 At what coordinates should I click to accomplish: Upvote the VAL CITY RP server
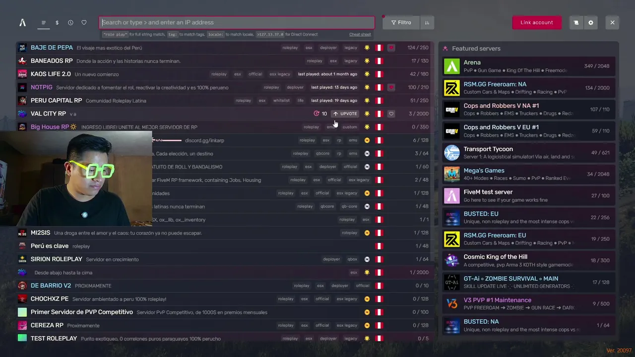pyautogui.click(x=345, y=114)
